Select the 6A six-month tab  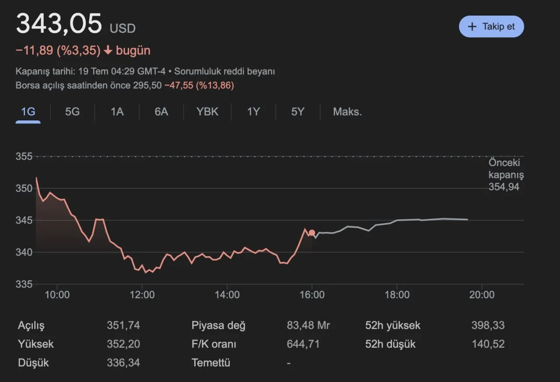tap(161, 112)
